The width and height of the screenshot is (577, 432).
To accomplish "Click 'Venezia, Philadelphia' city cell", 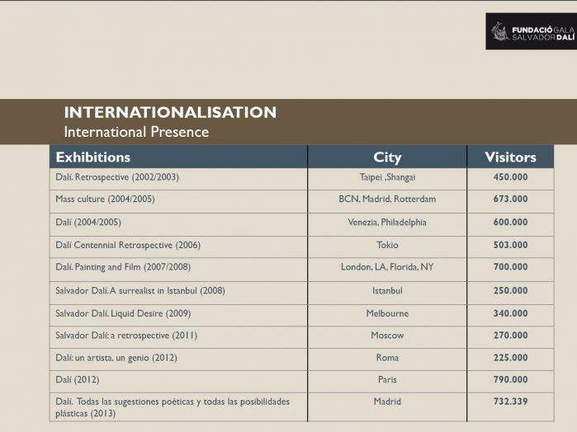I will (387, 224).
